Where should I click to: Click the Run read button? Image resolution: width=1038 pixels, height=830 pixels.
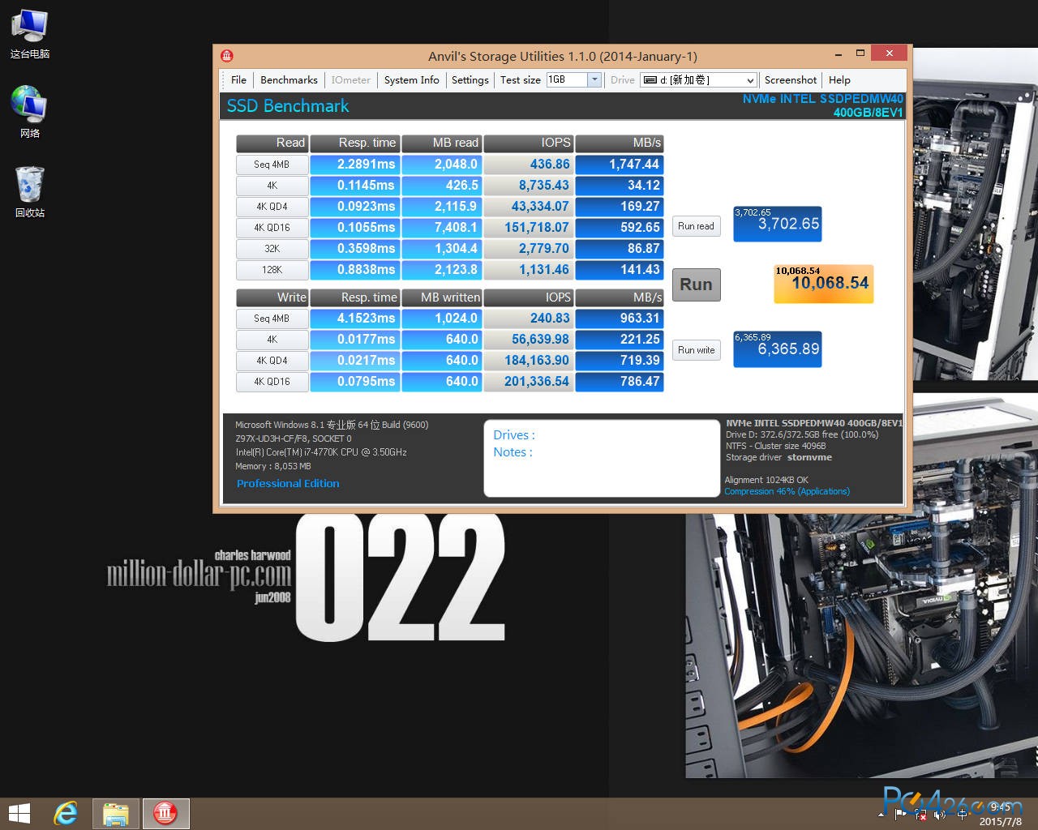point(697,226)
